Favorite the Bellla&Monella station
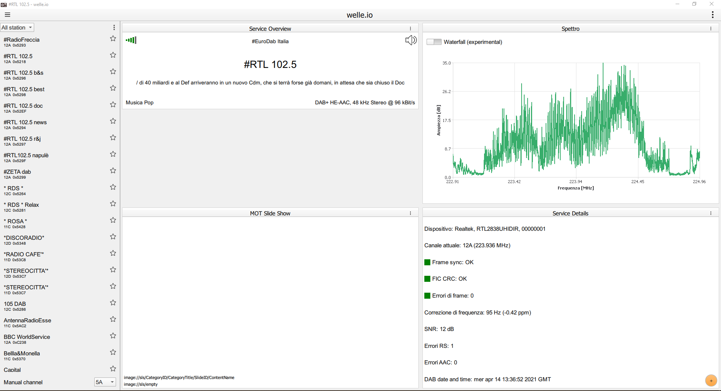Viewport: 721px width, 391px height. pyautogui.click(x=113, y=352)
